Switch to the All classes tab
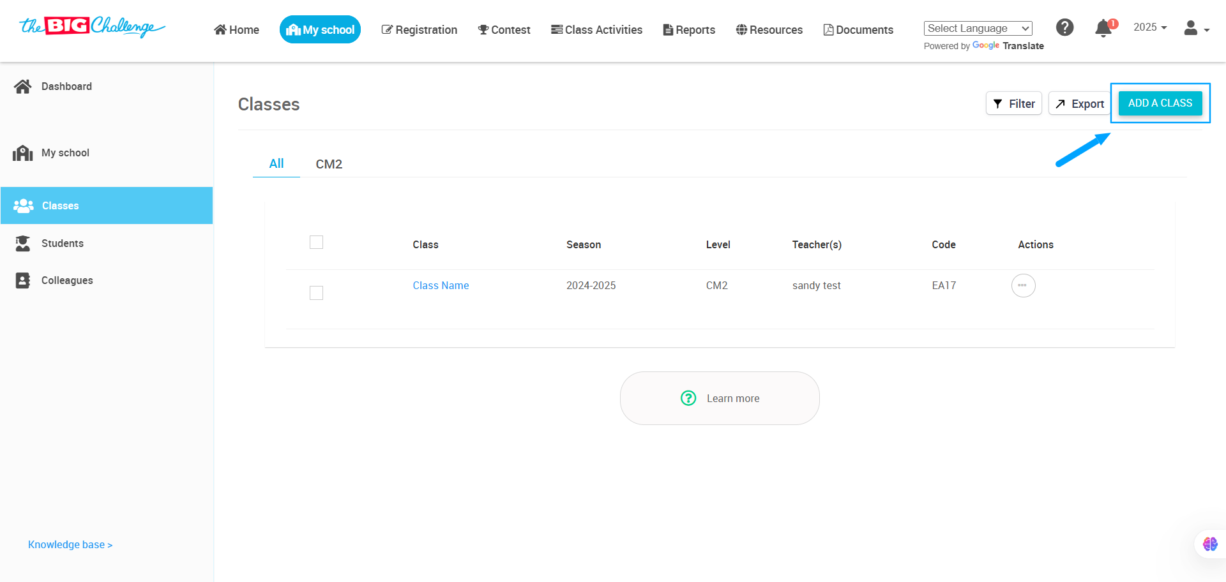 (276, 163)
